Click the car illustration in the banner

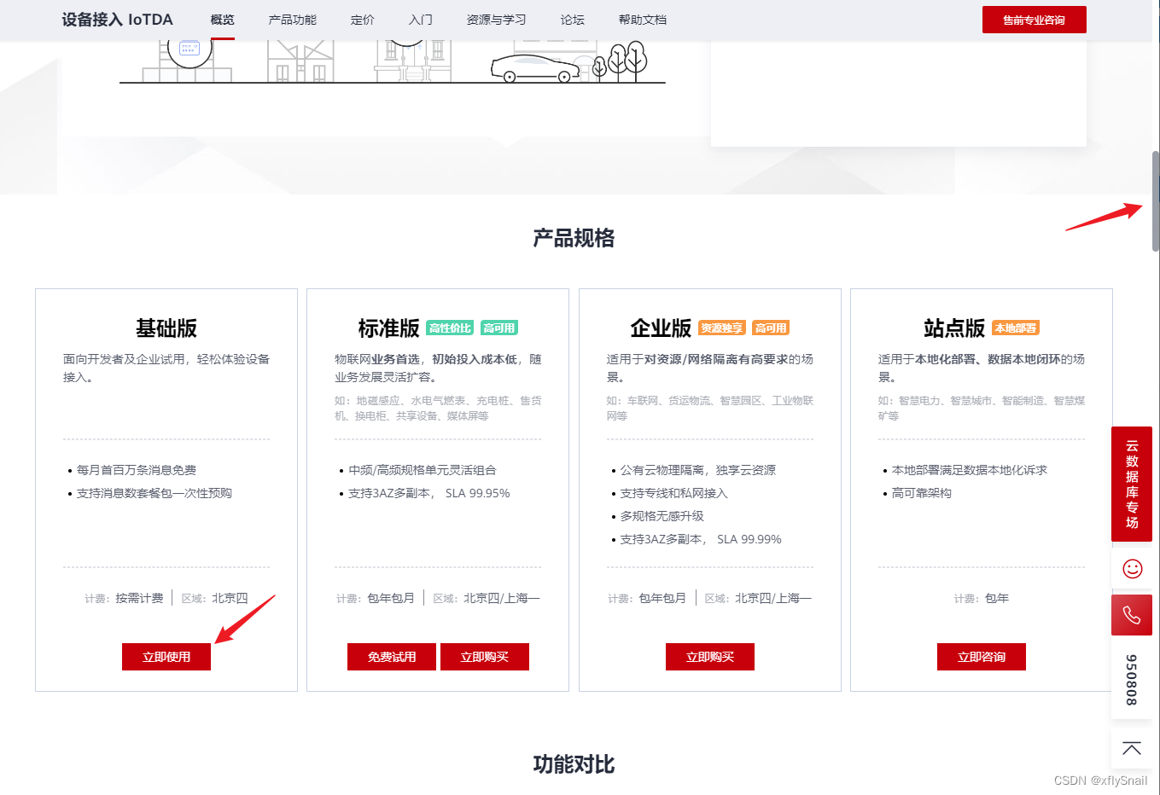click(x=535, y=68)
